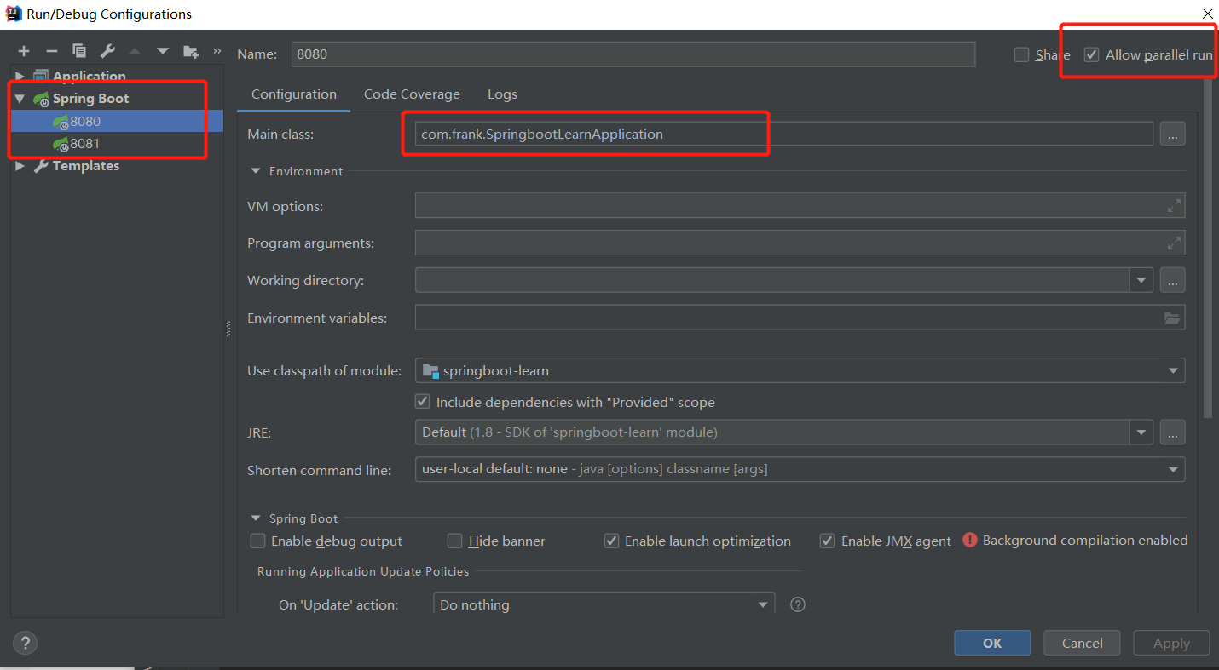Switch to the Configuration tab
Screen dimensions: 1219x670
pos(294,94)
